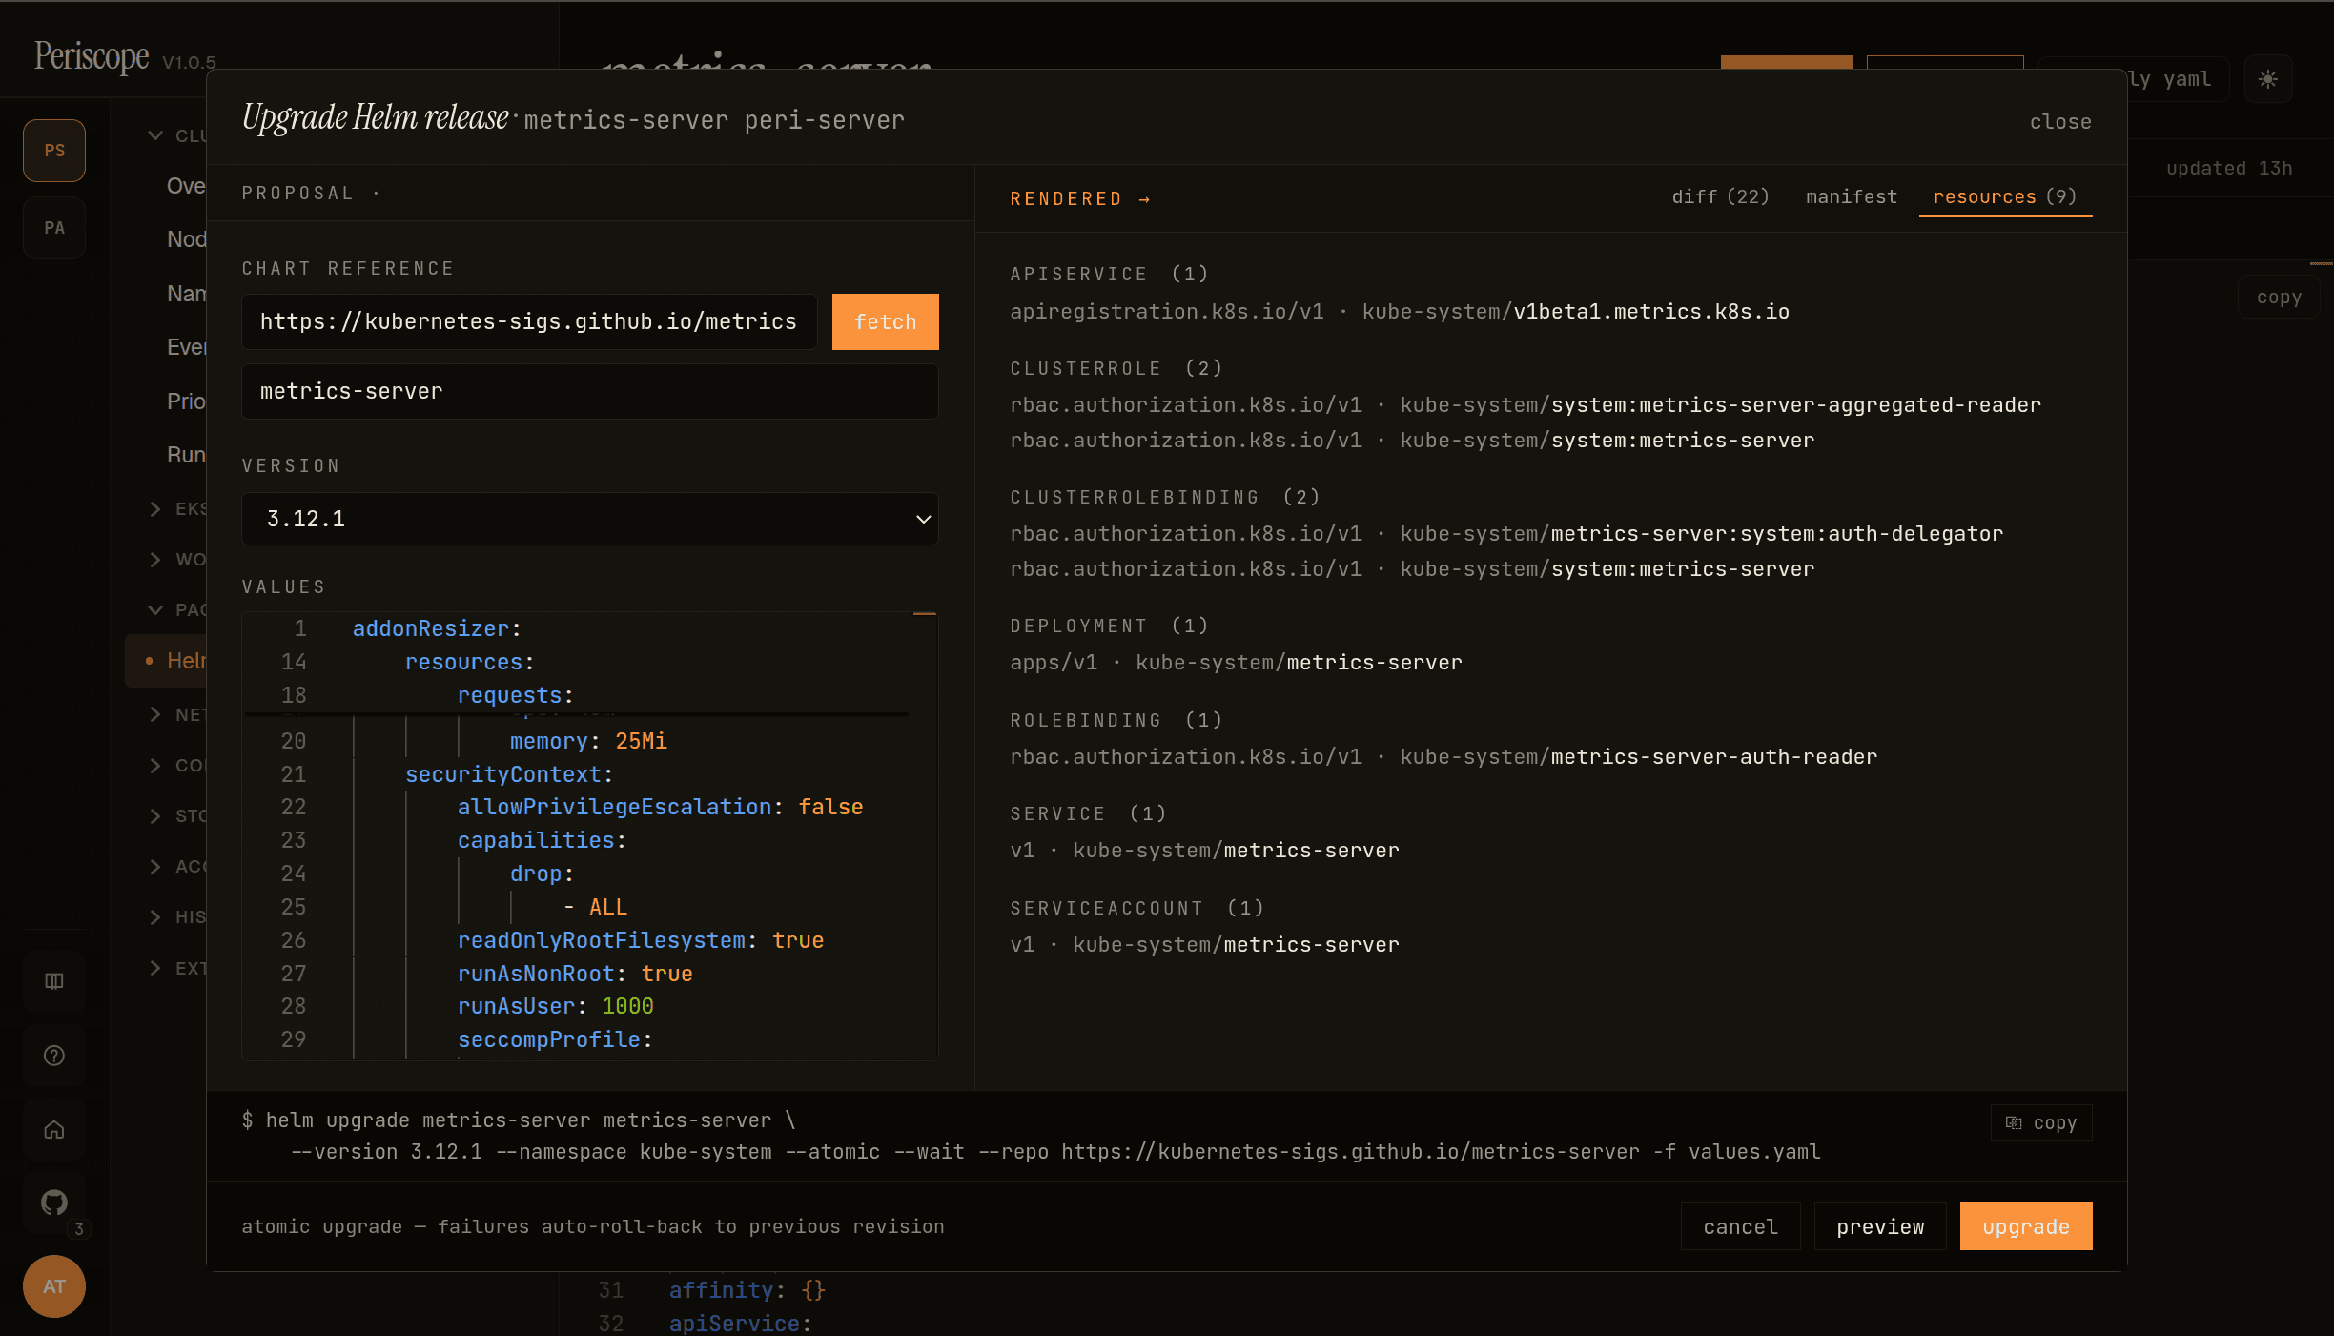Viewport: 2334px width, 1336px height.
Task: Open the Nodes sidebar item
Action: 186,239
